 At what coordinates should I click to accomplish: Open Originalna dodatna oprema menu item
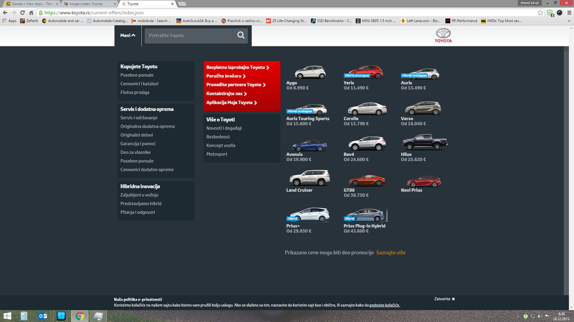pos(148,126)
